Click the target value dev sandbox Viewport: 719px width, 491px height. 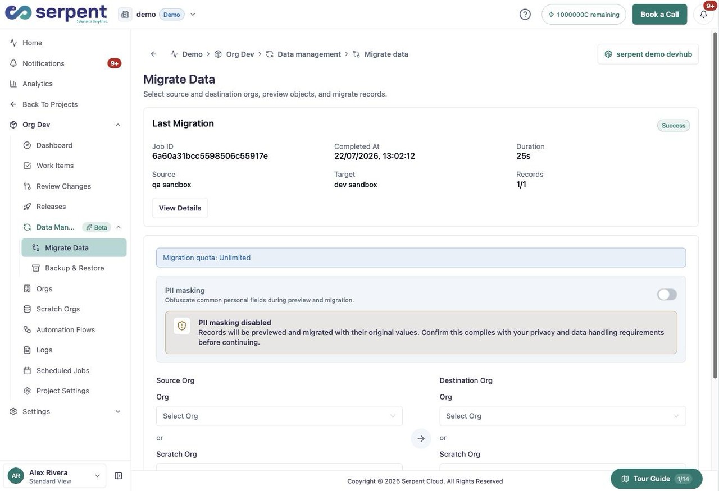click(356, 185)
